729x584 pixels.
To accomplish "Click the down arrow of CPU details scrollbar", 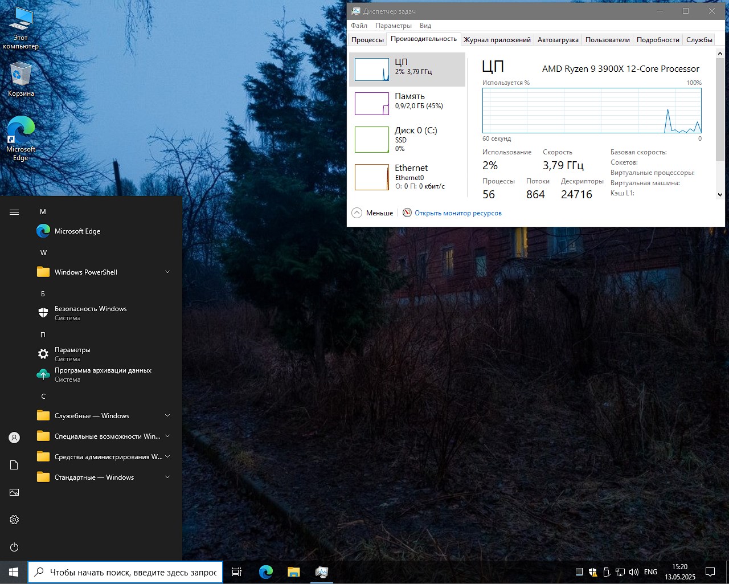I will click(x=720, y=194).
